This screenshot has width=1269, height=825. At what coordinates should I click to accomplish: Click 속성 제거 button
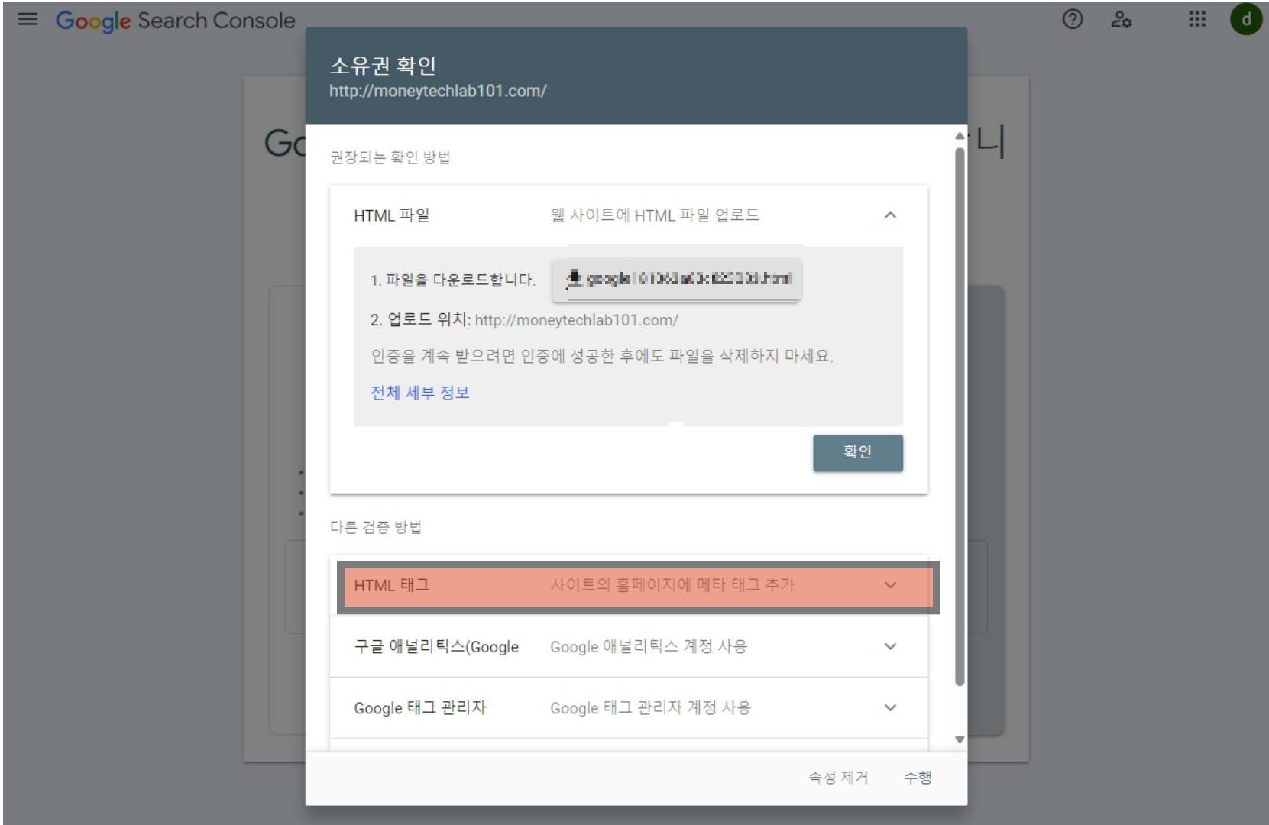point(838,778)
